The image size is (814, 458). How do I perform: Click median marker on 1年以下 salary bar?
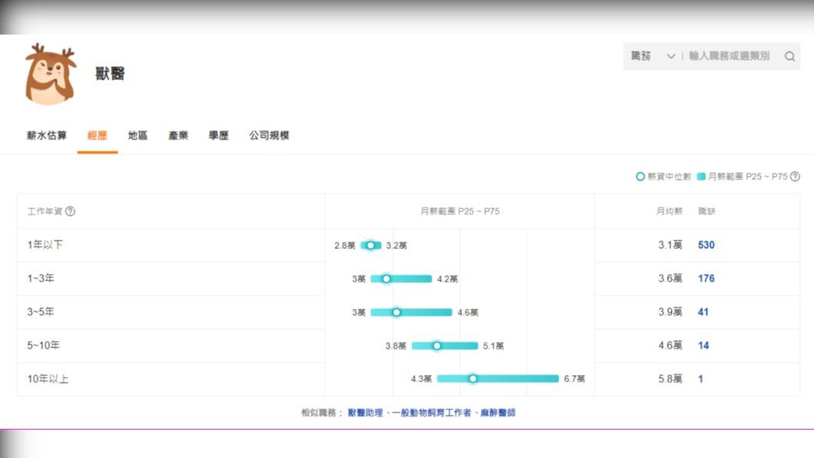tap(370, 245)
